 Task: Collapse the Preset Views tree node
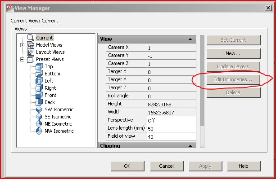tap(22, 59)
